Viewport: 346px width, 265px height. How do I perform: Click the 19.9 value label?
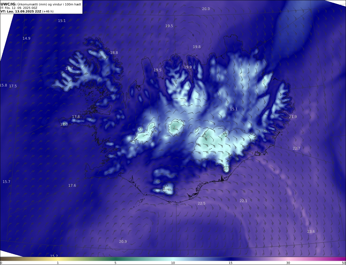tap(188, 67)
